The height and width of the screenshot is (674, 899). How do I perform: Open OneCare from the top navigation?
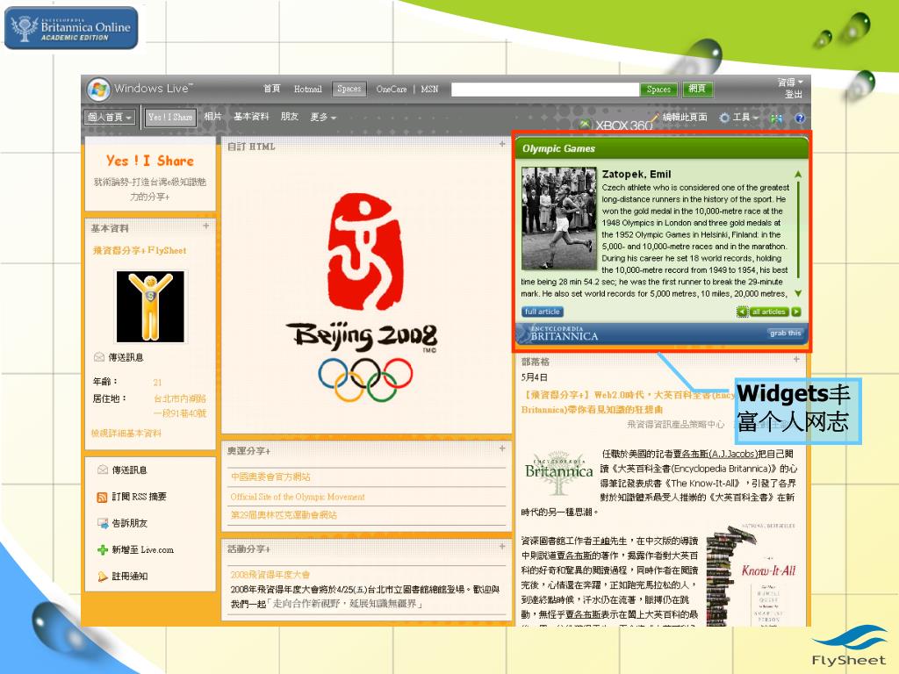pos(392,89)
